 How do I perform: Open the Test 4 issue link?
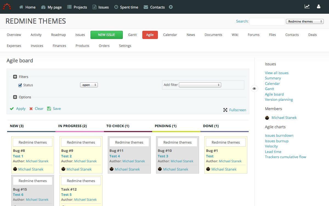115,156
